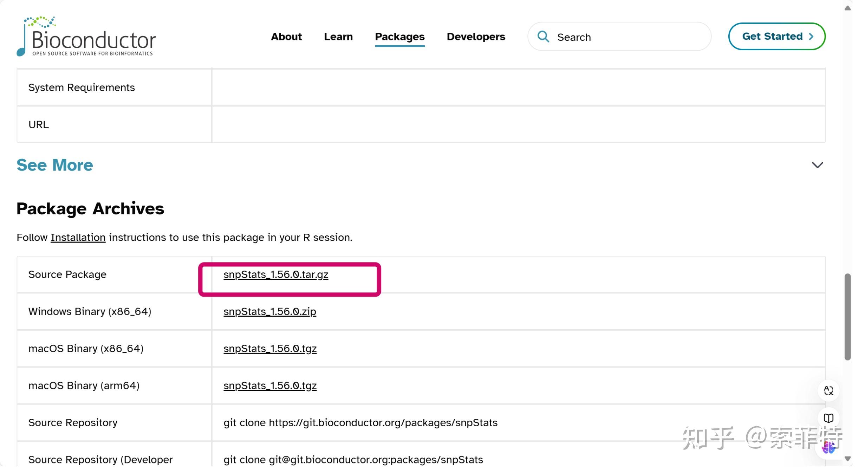Click the Bioconductor logo
Image resolution: width=865 pixels, height=473 pixels.
(86, 37)
